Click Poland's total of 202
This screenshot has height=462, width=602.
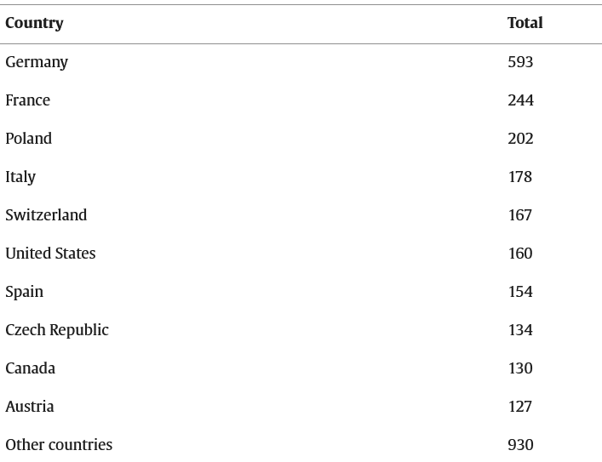pyautogui.click(x=520, y=139)
